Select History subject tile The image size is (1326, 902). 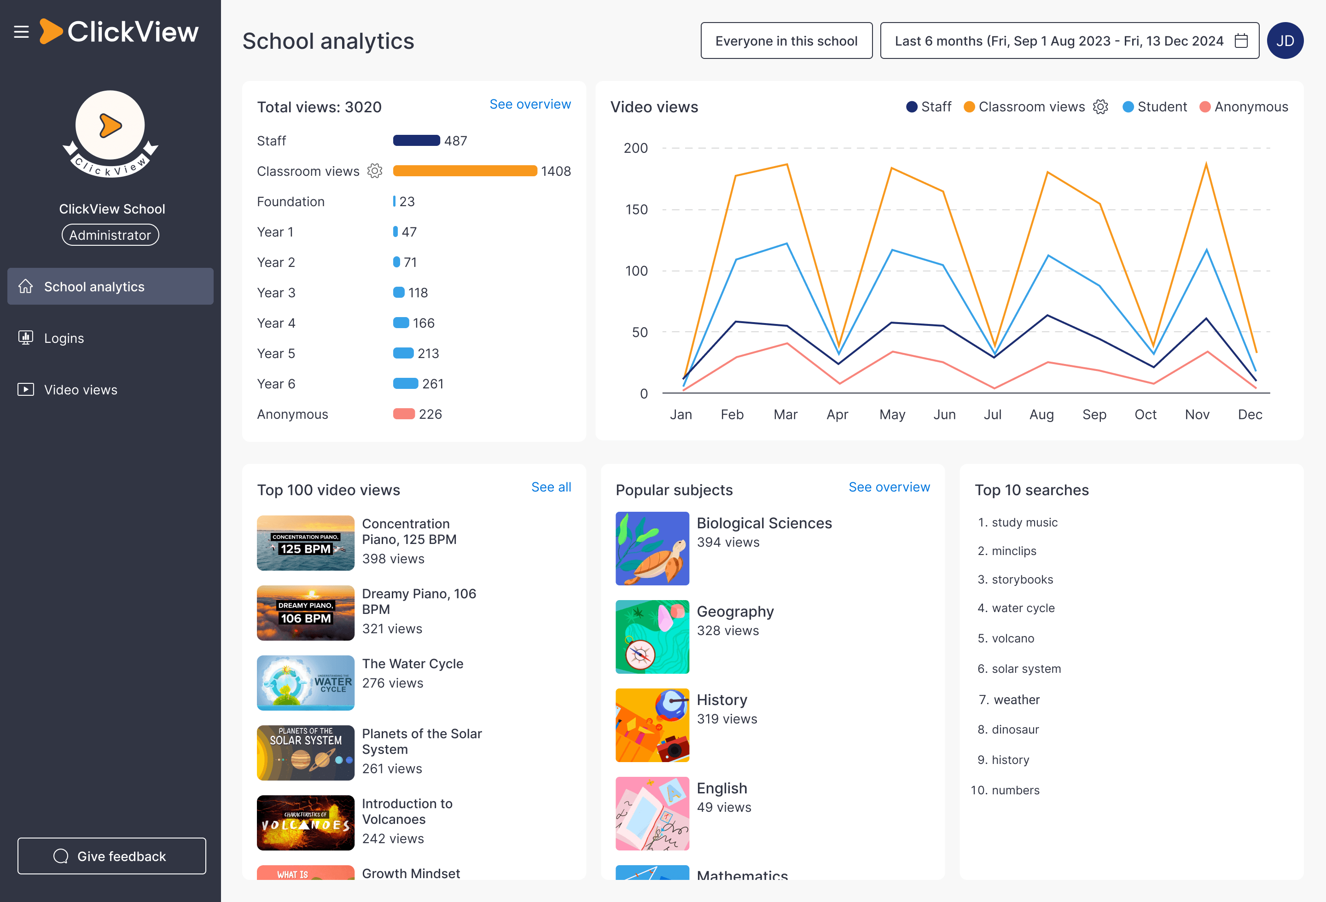click(652, 725)
